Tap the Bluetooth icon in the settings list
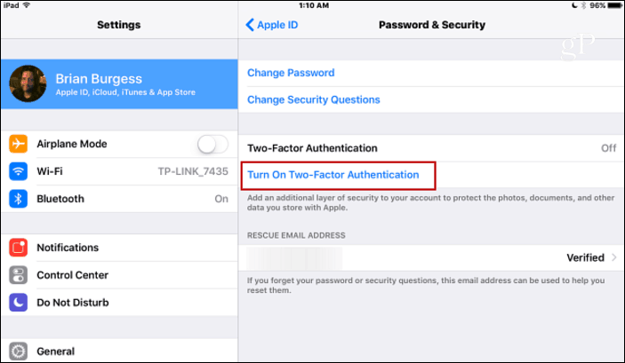 pyautogui.click(x=19, y=199)
